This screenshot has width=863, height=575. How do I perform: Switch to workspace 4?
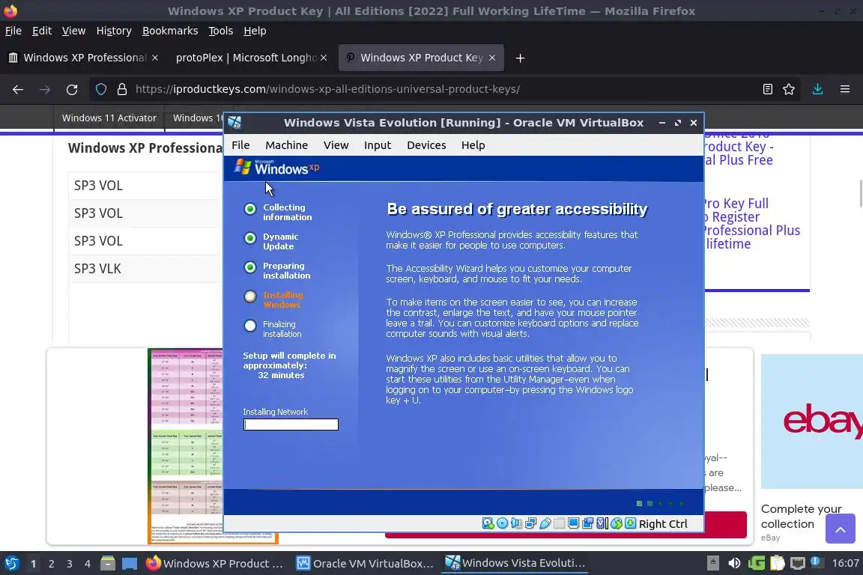coord(88,564)
